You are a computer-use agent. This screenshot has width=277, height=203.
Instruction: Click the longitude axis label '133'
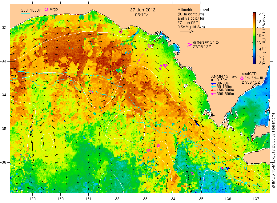[x=144, y=199]
